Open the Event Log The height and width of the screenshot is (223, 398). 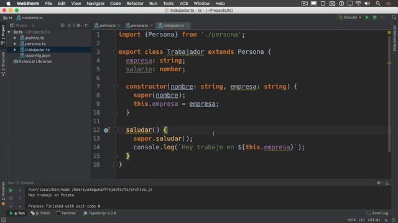[x=377, y=213]
